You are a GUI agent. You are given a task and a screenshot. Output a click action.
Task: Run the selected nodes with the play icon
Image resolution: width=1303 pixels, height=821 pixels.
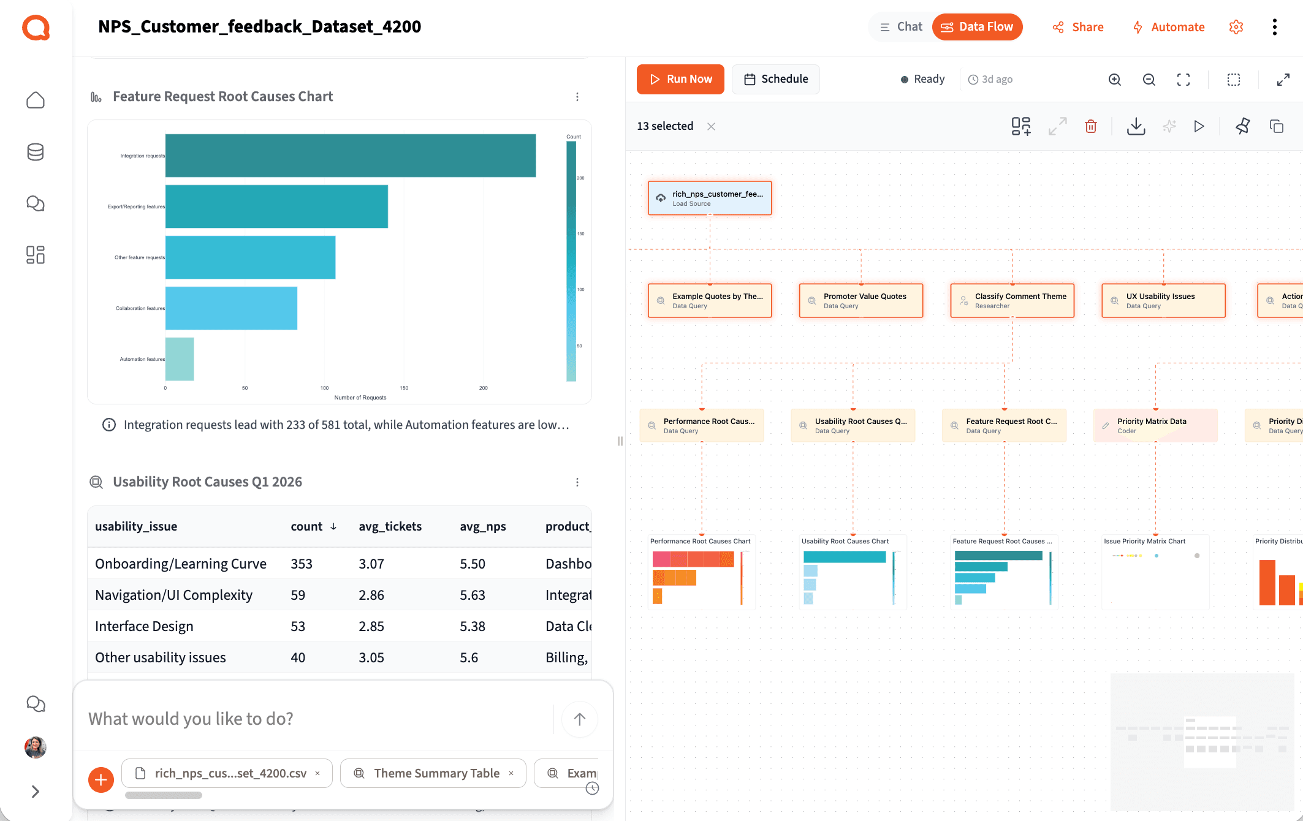click(x=1199, y=126)
